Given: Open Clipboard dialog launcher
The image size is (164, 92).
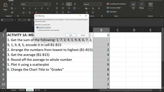Looking at the screenshot, I should (x=18, y=16).
